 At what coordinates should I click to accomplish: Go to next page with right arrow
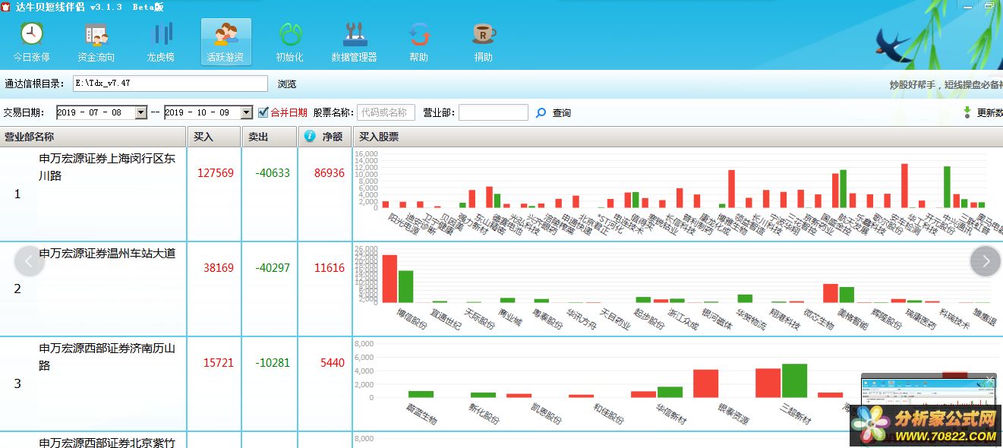986,262
